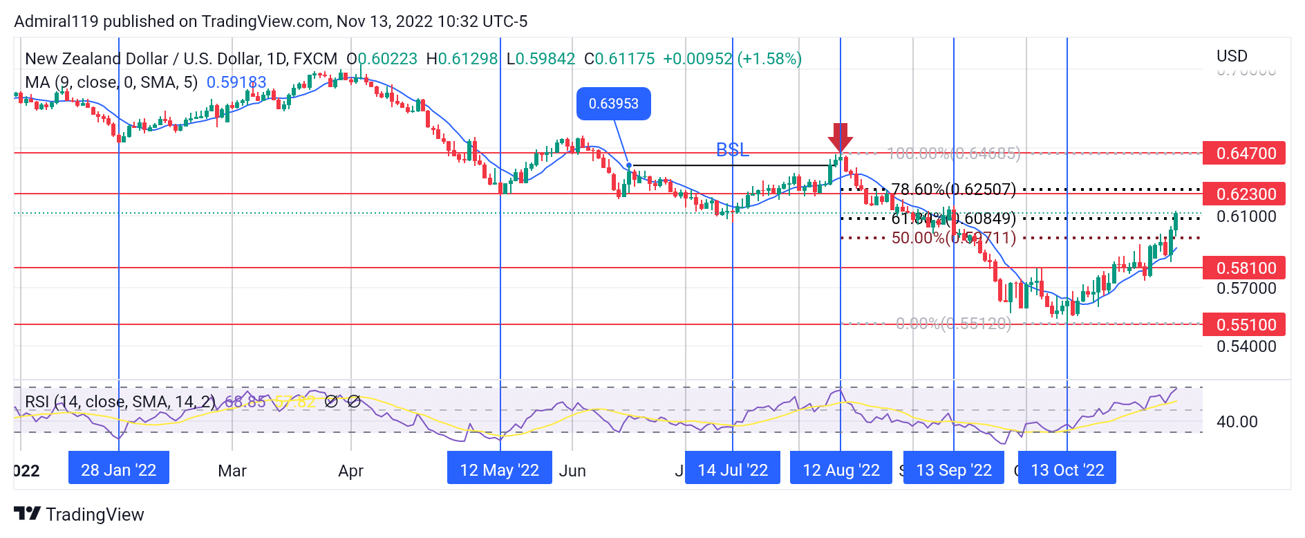Click the Jun label on time axis

[572, 471]
